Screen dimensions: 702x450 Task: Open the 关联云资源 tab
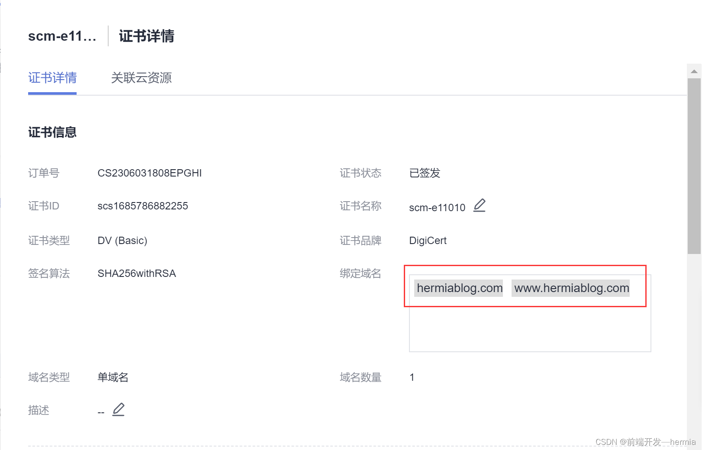pos(141,78)
